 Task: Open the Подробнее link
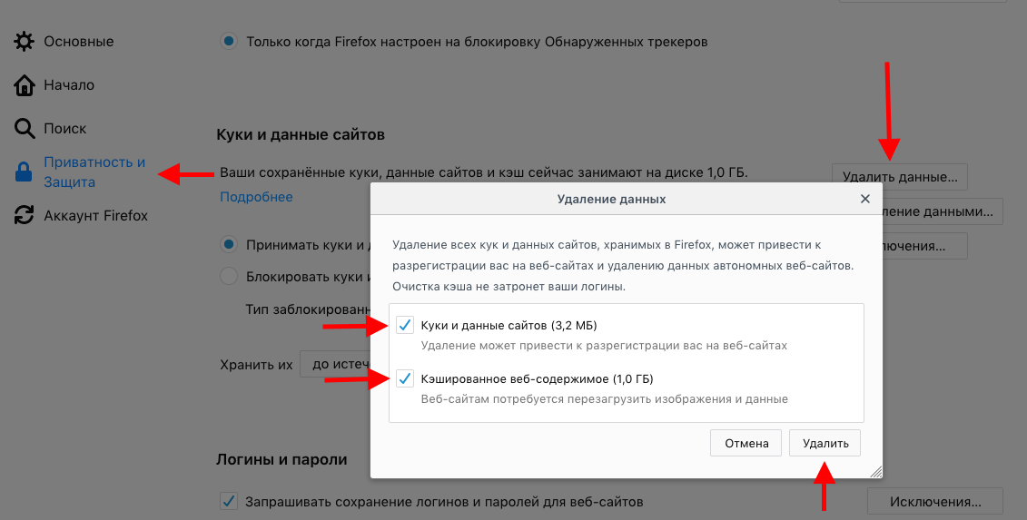(x=256, y=196)
